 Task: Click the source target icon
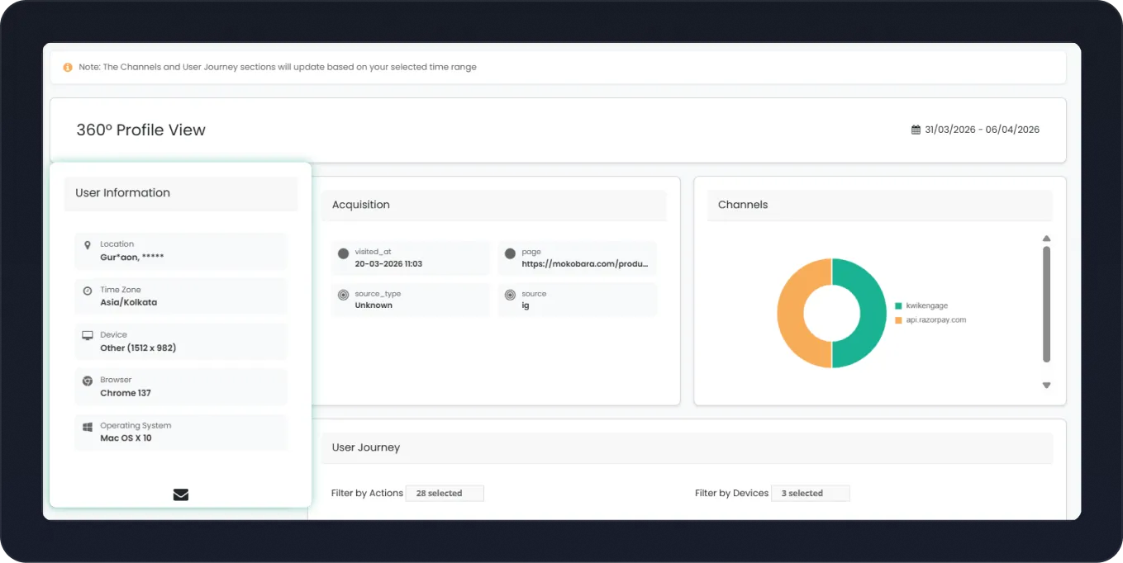click(x=510, y=295)
